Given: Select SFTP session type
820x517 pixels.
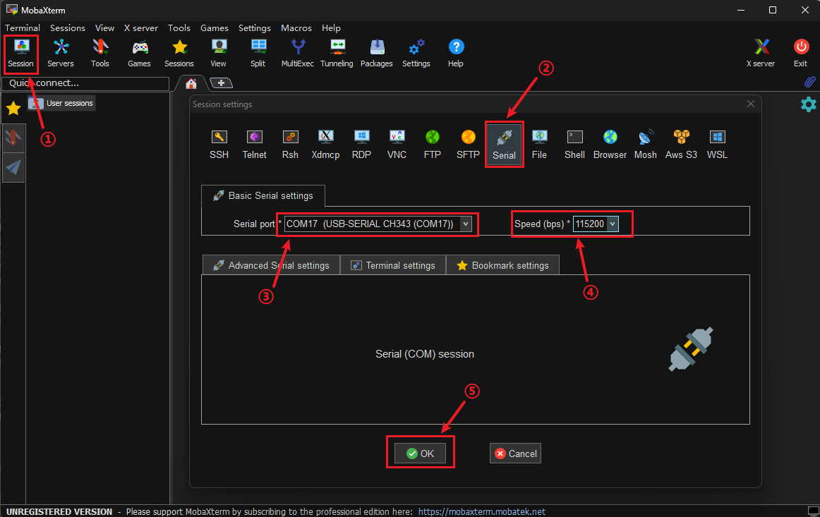Looking at the screenshot, I should [468, 145].
